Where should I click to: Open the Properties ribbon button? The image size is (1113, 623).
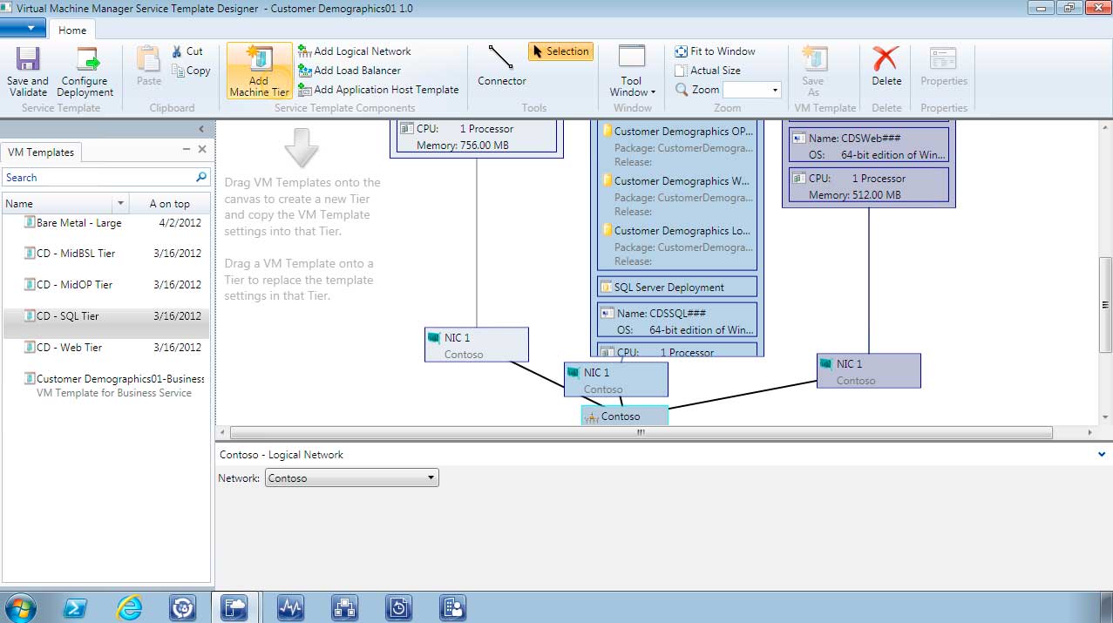tap(944, 66)
